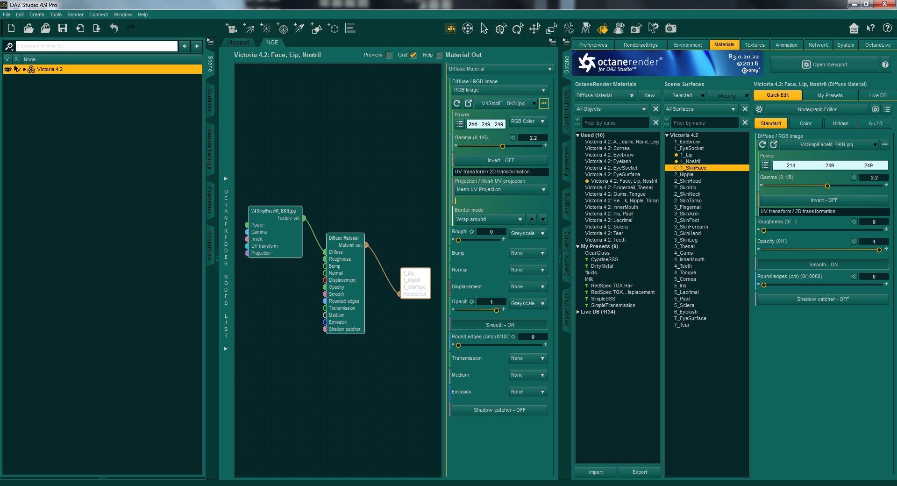This screenshot has height=486, width=897.
Task: Toggle visibility eye for Victoria 4.2
Action: point(8,69)
